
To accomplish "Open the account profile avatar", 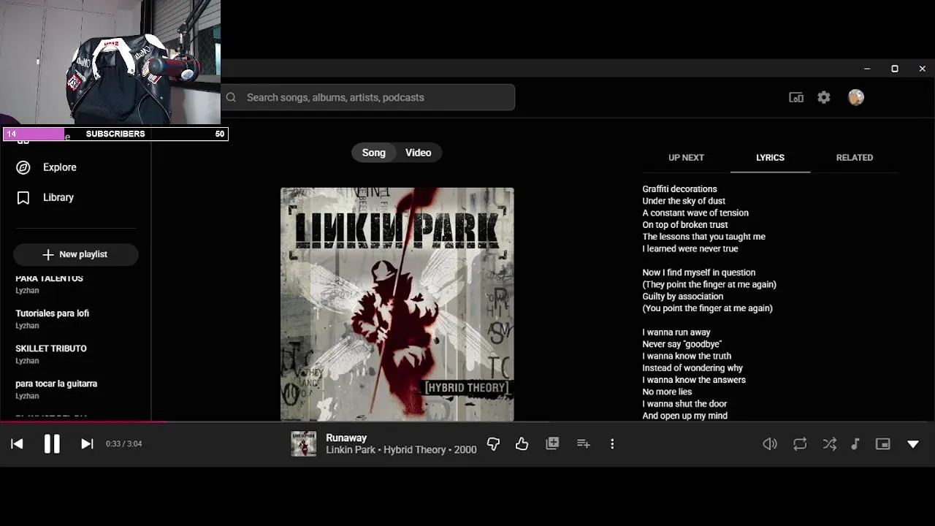I will 856,97.
